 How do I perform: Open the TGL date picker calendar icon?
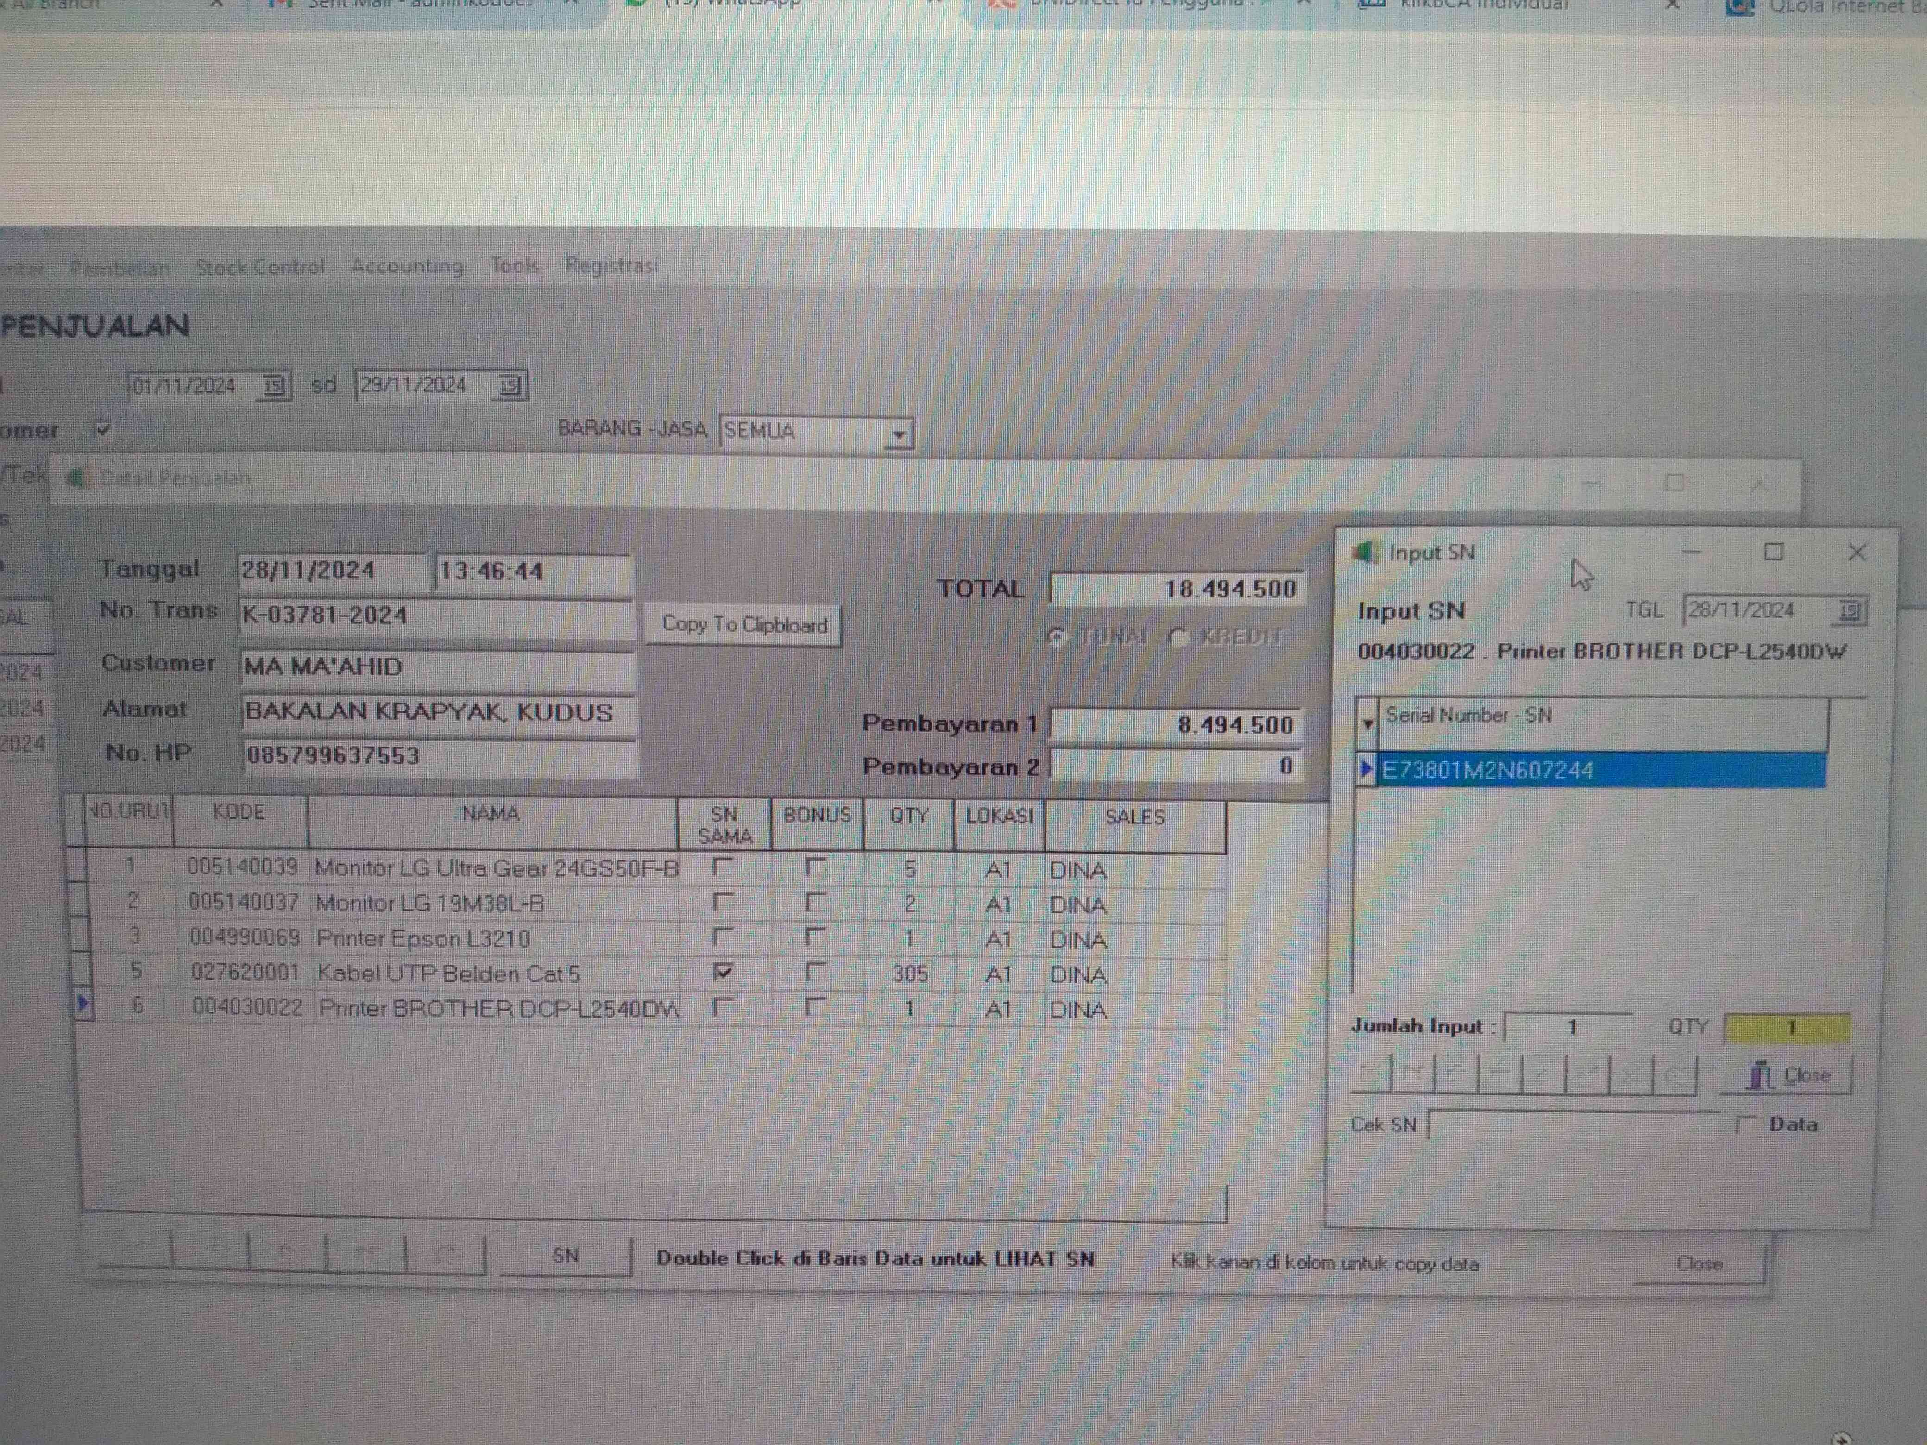click(1851, 611)
